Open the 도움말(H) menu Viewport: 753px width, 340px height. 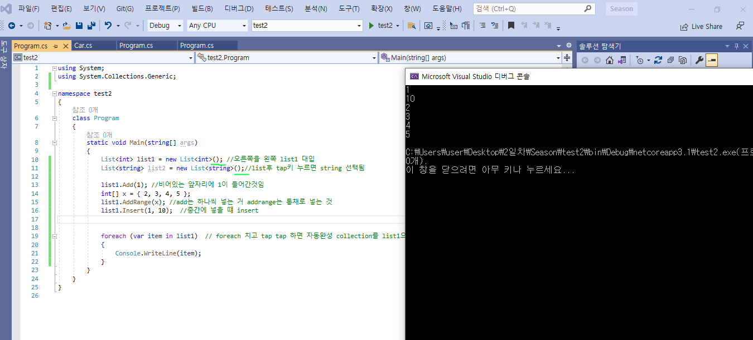447,9
